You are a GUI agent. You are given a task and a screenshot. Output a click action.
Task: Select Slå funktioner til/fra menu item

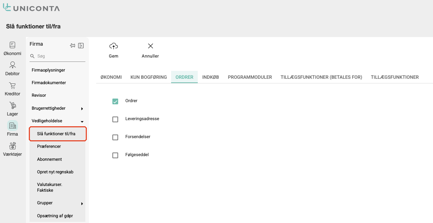[x=58, y=134]
